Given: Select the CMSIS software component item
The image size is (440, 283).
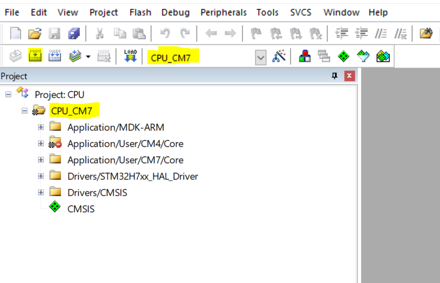Looking at the screenshot, I should coord(81,209).
